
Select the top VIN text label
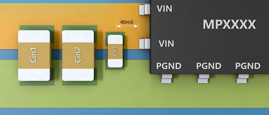[164, 9]
